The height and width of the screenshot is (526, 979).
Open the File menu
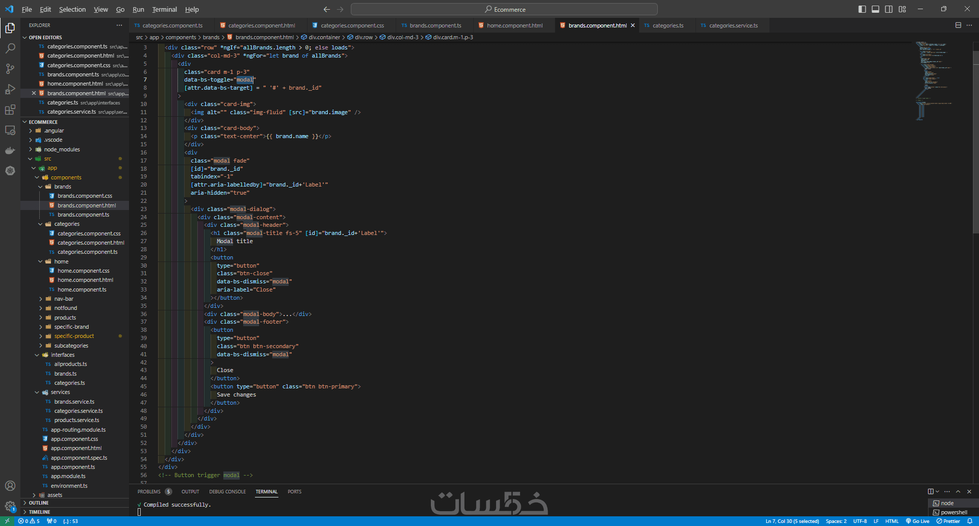click(27, 9)
